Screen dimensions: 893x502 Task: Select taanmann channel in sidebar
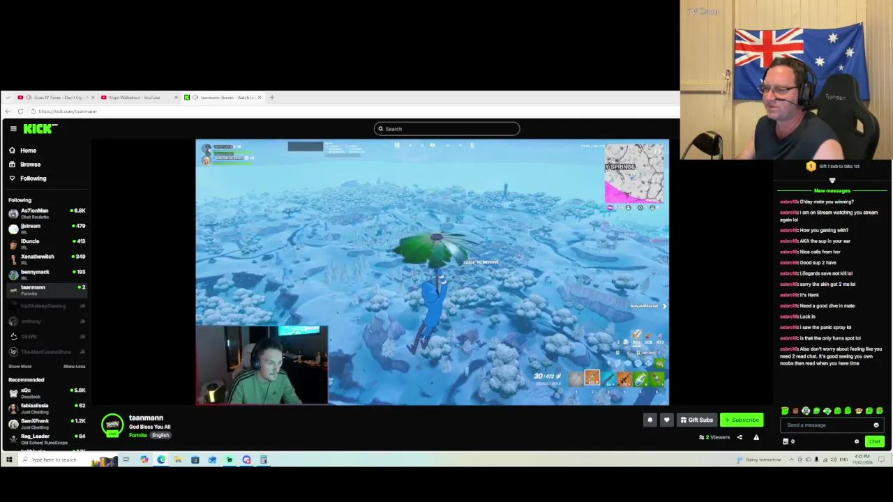tap(46, 290)
